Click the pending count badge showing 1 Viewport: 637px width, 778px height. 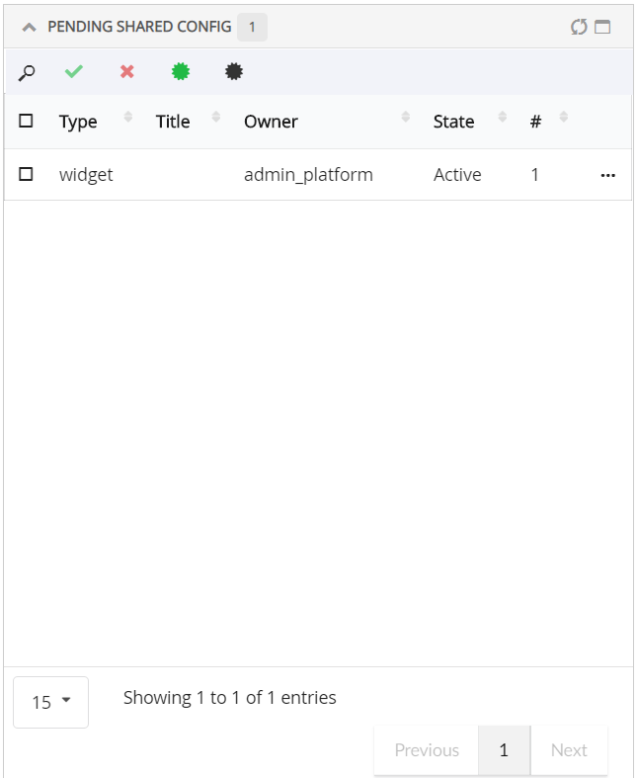(x=252, y=27)
